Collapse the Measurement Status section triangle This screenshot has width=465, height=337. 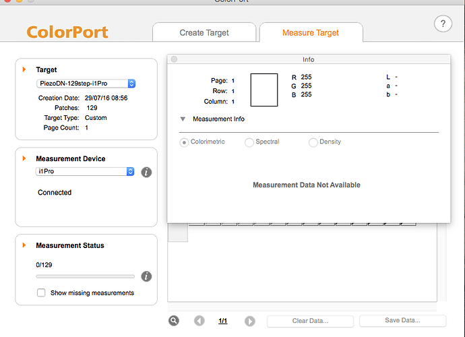[x=24, y=245]
